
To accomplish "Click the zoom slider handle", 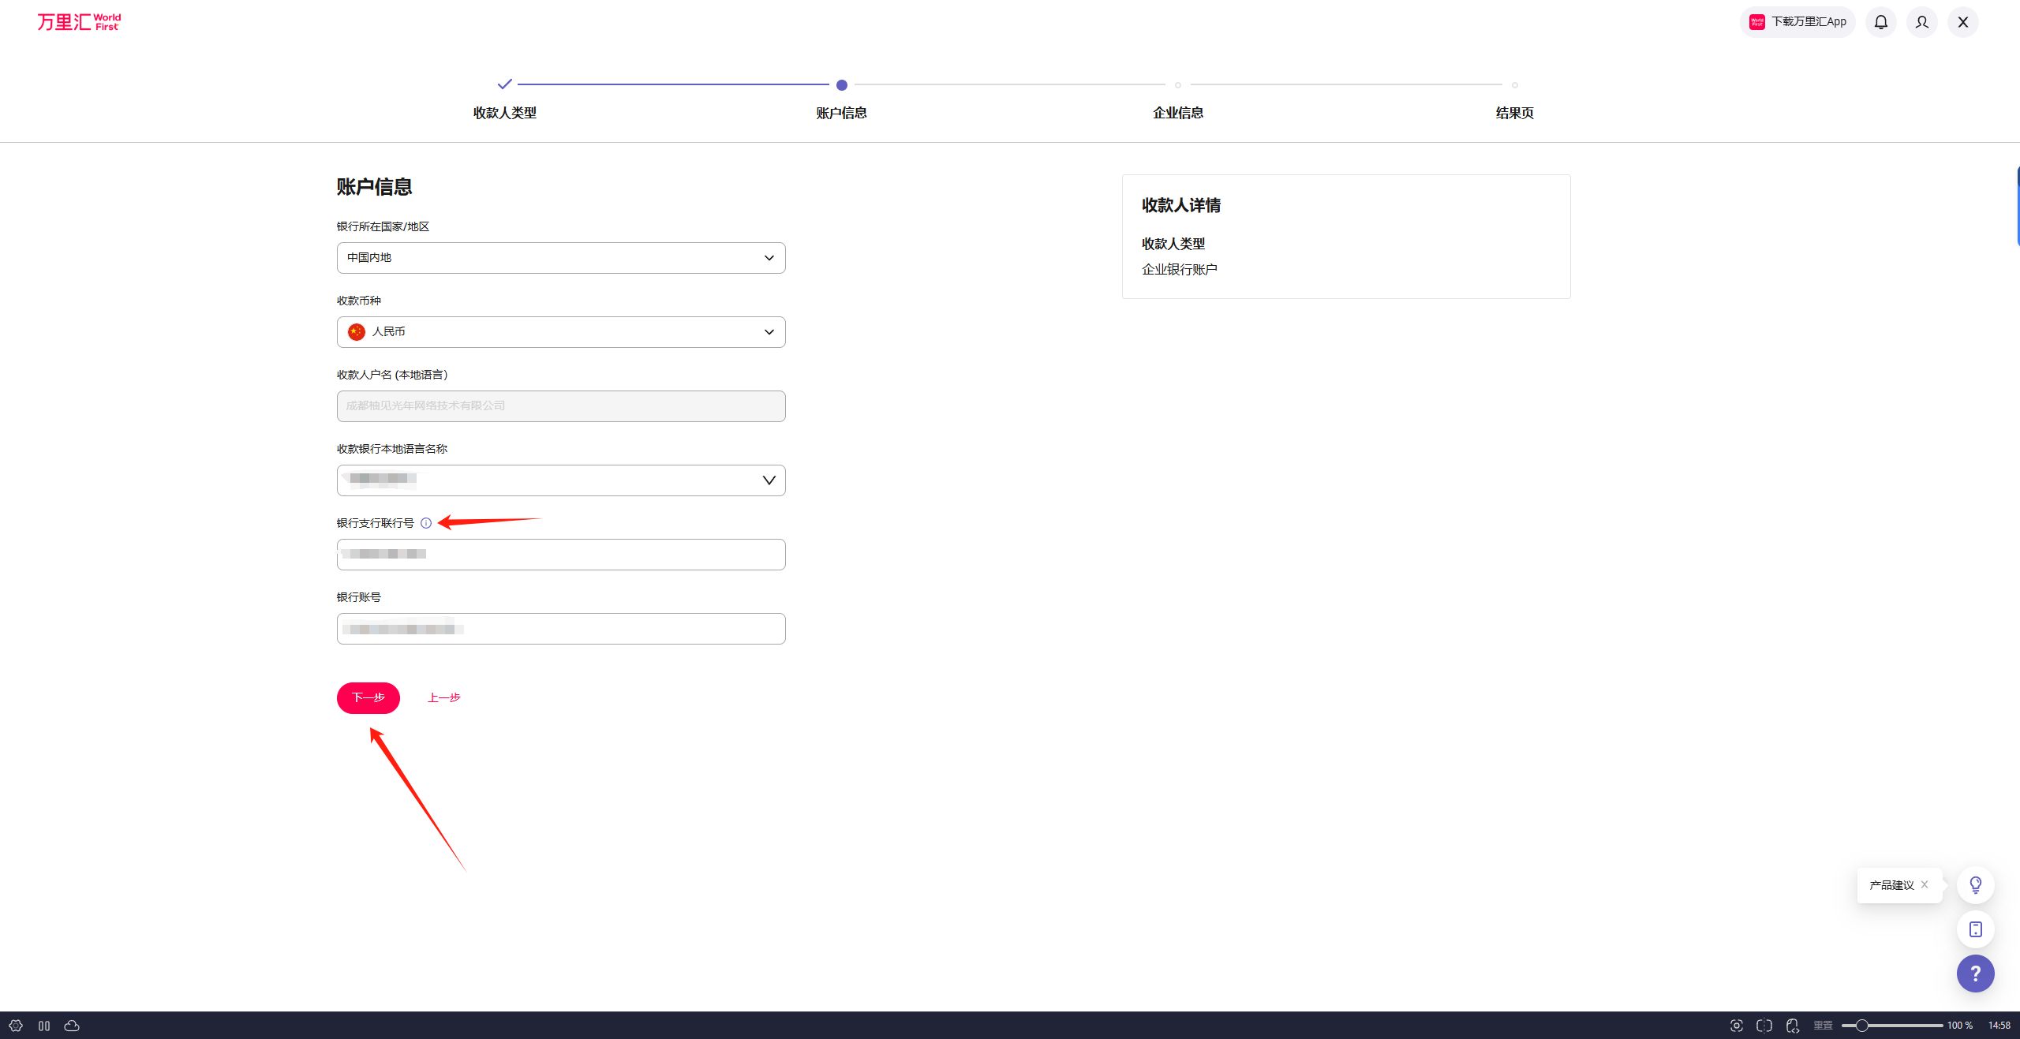I will pyautogui.click(x=1861, y=1026).
